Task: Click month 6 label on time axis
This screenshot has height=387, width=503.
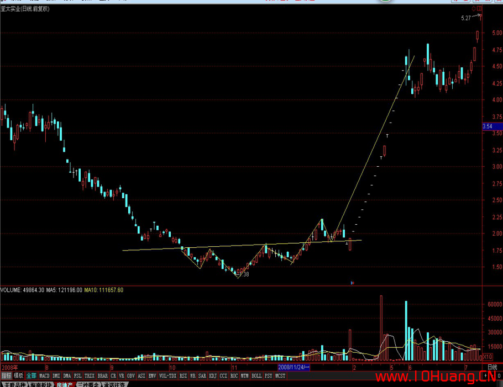Action: (410, 368)
